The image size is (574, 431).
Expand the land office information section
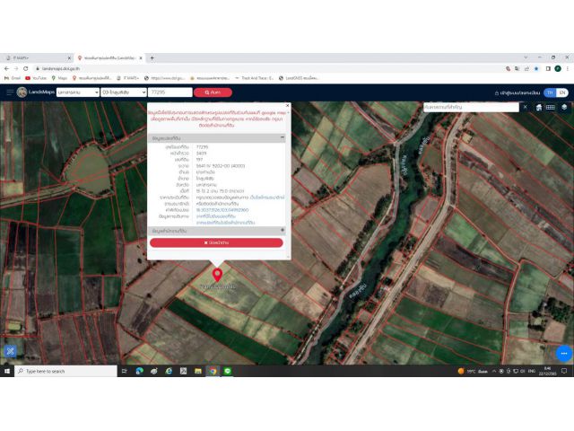(216, 231)
